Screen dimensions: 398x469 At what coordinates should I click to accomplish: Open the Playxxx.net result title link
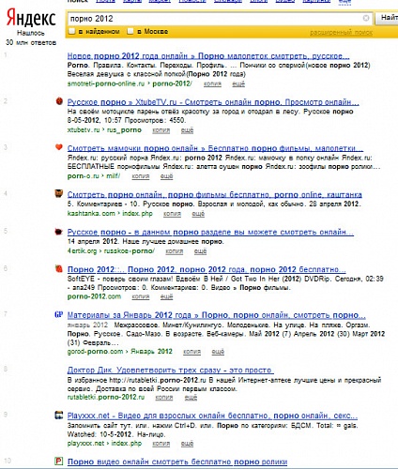[212, 416]
